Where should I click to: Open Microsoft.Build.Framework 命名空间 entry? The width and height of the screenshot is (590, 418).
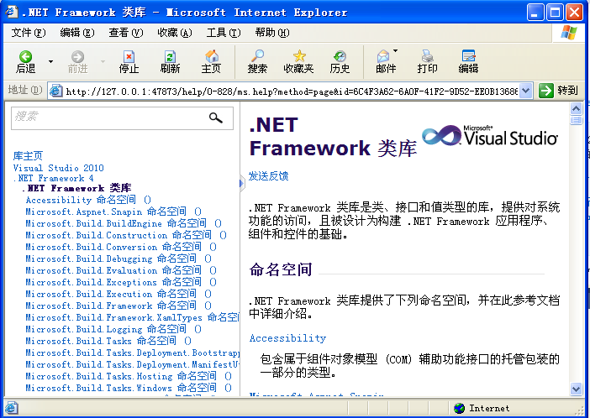point(119,306)
